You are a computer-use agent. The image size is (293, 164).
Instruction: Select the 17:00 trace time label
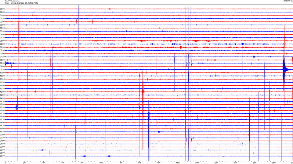tap(2, 117)
